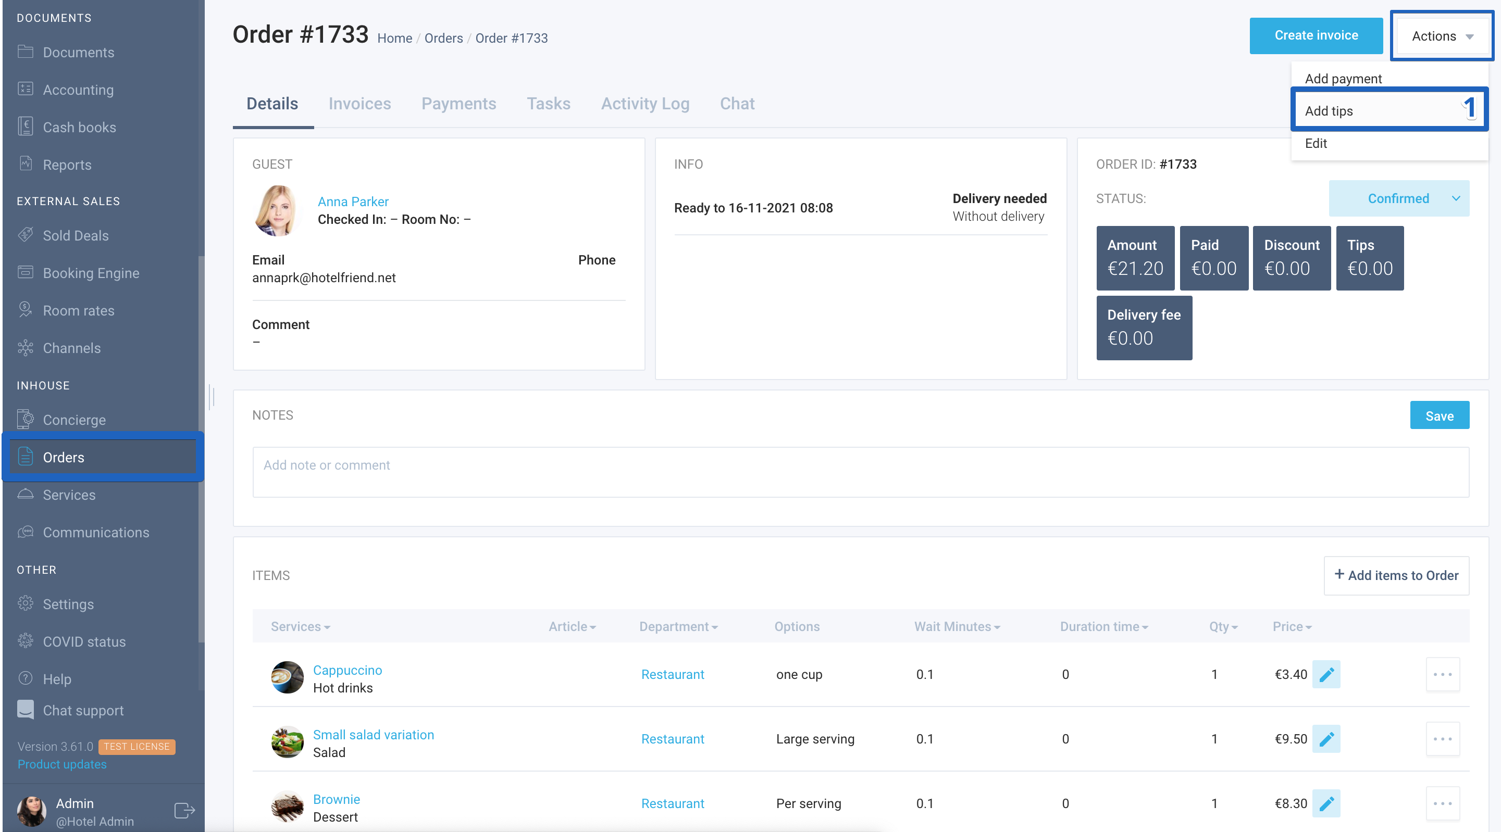Click the Cash books euro icon
Screen dimensions: 1501x832
[25, 127]
